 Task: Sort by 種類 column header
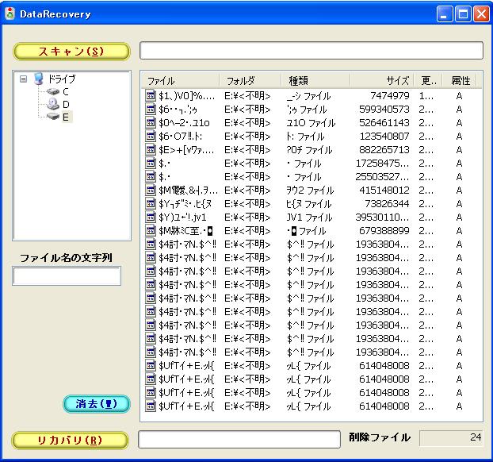(315, 81)
